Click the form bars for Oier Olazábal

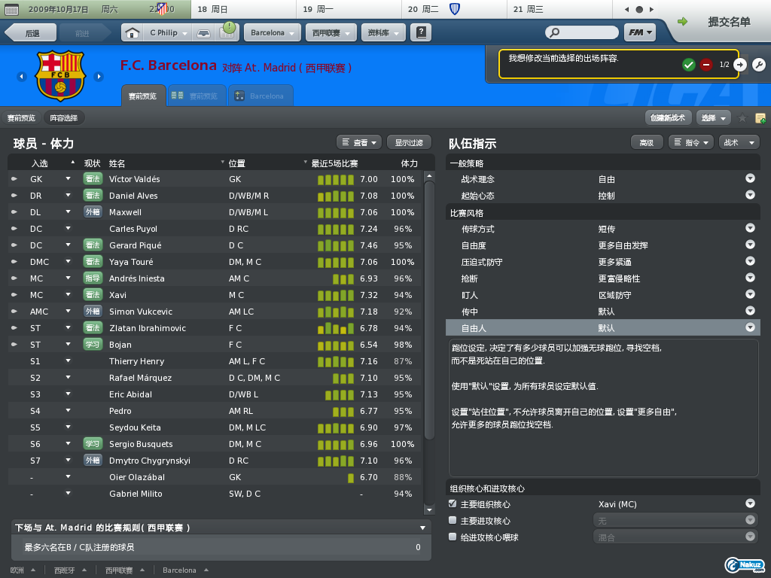pyautogui.click(x=351, y=477)
